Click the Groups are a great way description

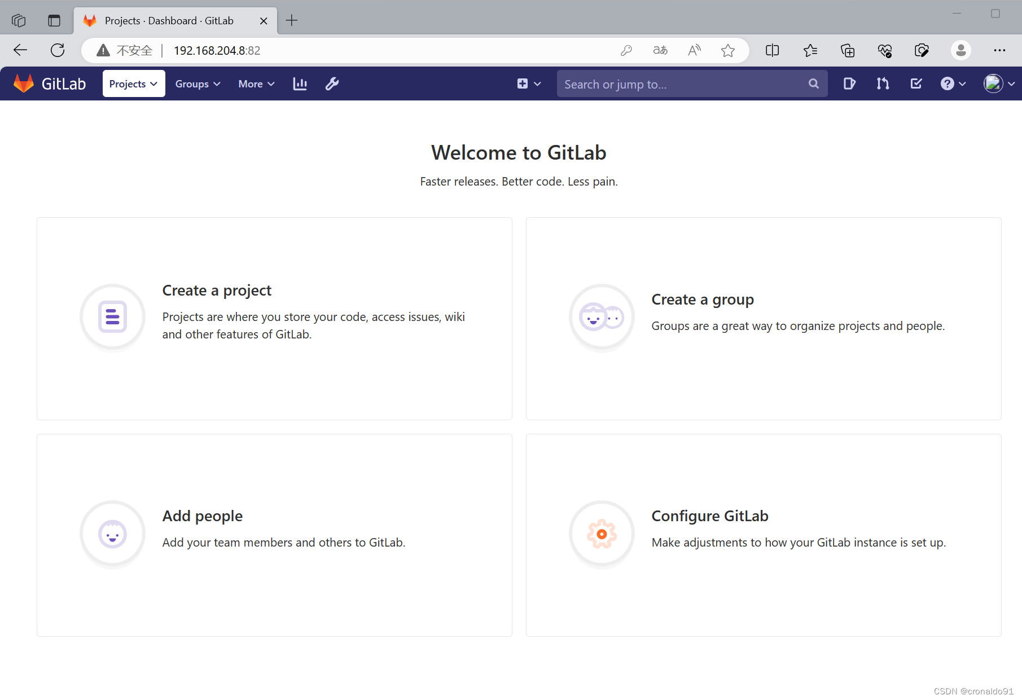(798, 326)
